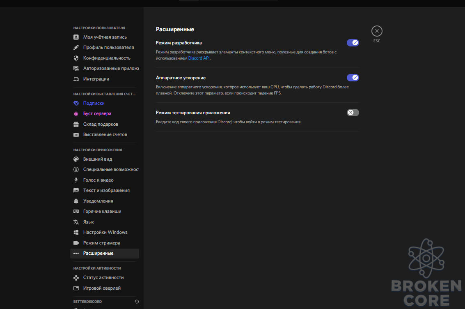Viewport: 465px width, 309px height.
Task: Turn off Аппаратное ускорение switch
Action: coord(353,78)
